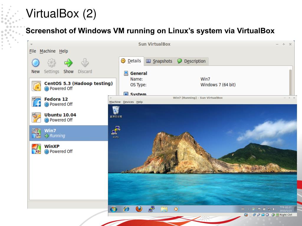Open Machine menu in Win7 Running window
The image size is (302, 226).
(x=115, y=102)
